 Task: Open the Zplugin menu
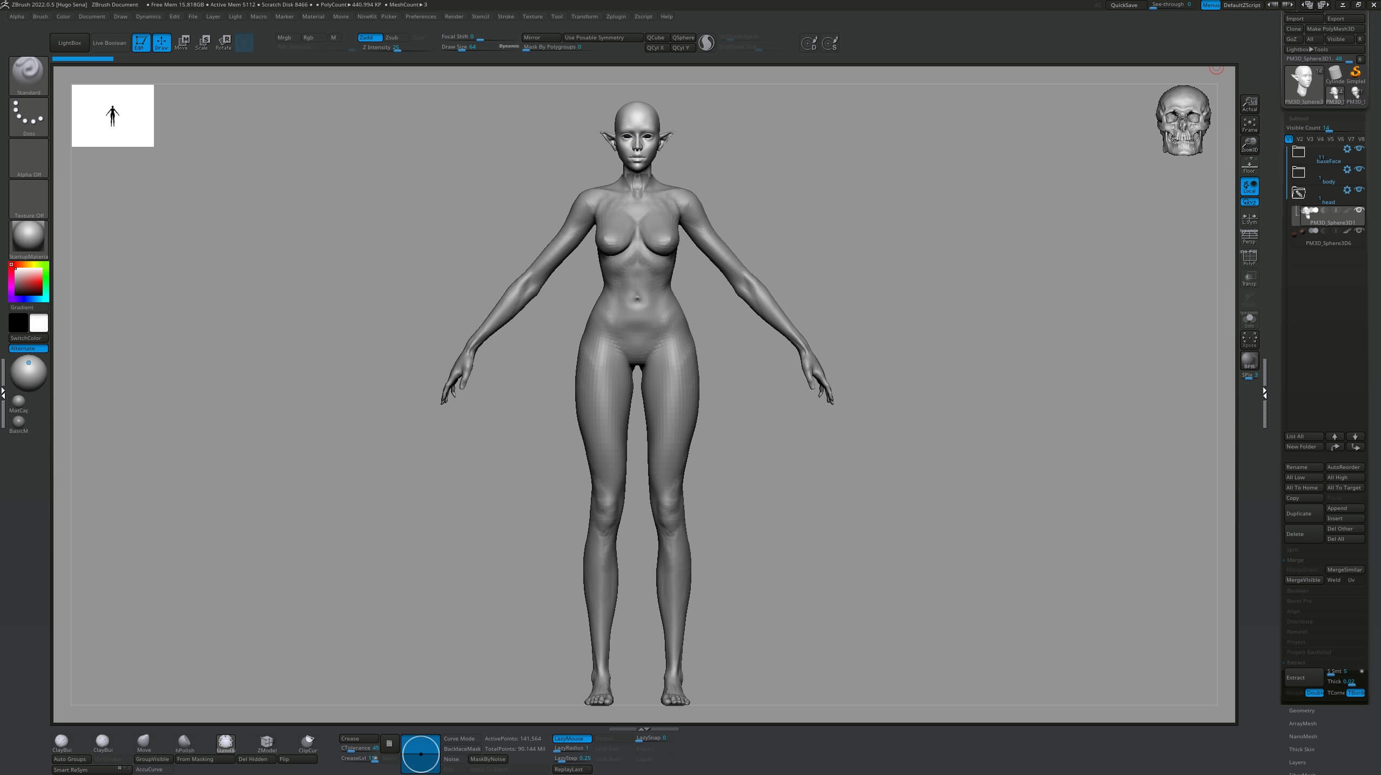(x=616, y=16)
